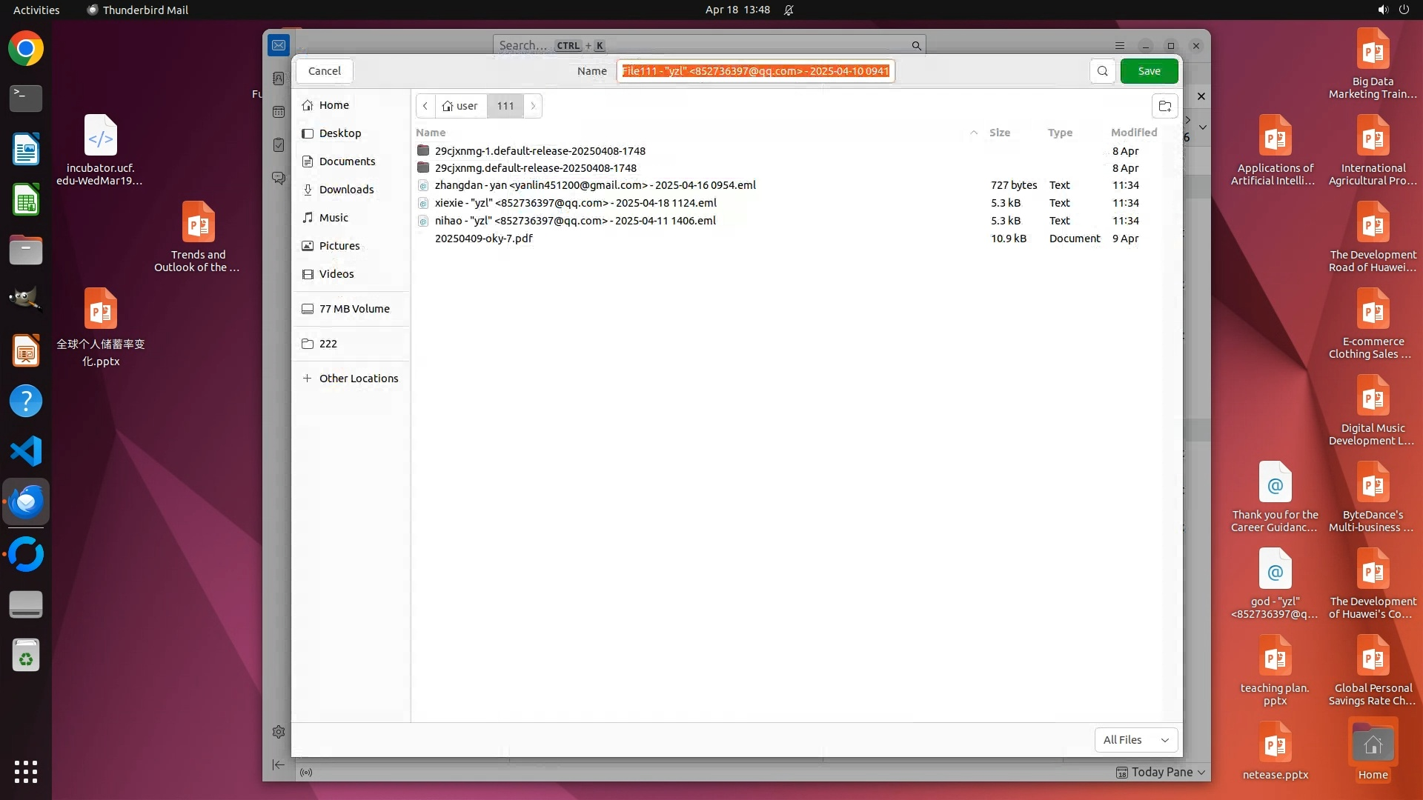Screen dimensions: 1423x800
Task: Toggle notifications bell in top bar
Action: pyautogui.click(x=789, y=10)
